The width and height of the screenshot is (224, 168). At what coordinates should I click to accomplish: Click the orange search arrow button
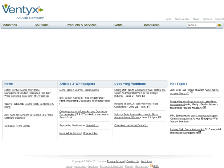tap(220, 25)
